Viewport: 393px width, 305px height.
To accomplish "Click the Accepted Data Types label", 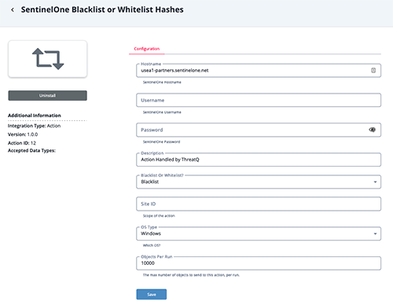I will tap(31, 151).
